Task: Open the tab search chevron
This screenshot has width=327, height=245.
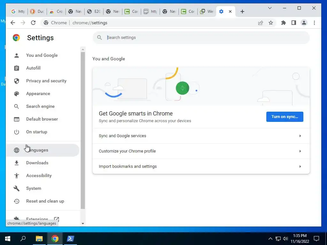Action: (x=270, y=8)
